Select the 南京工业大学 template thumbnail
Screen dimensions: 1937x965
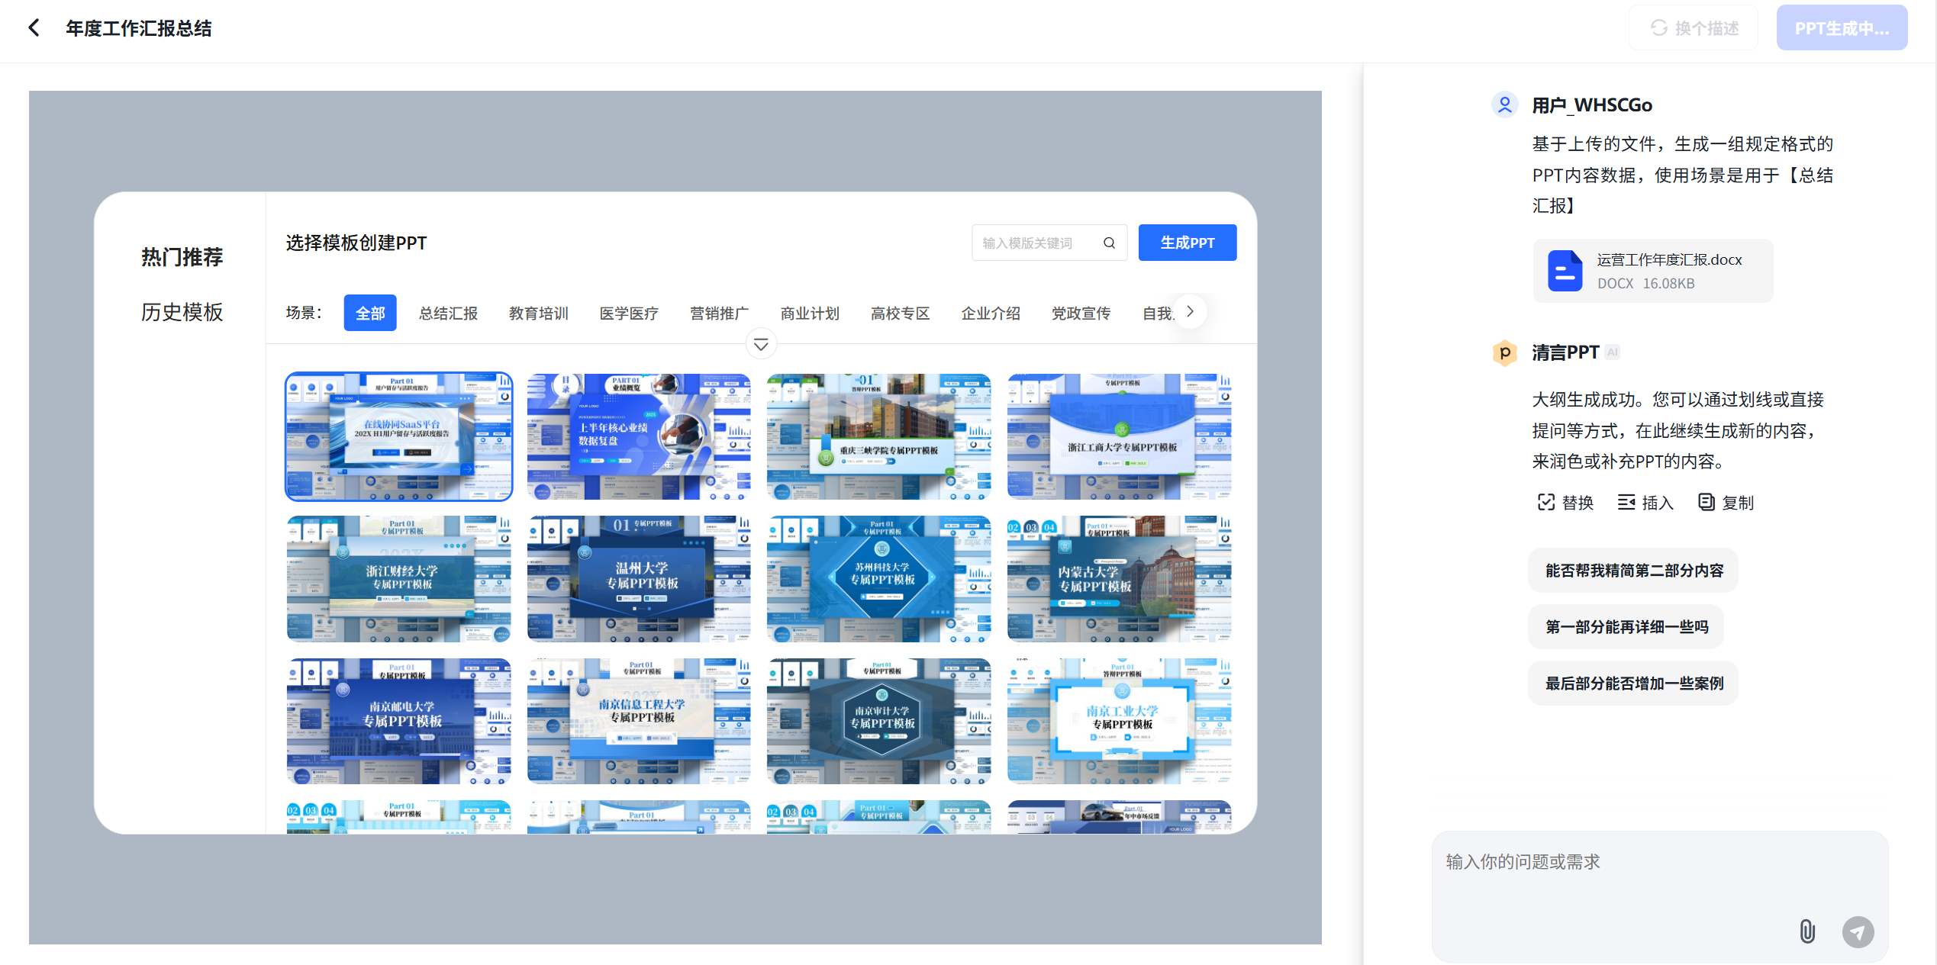click(1119, 721)
